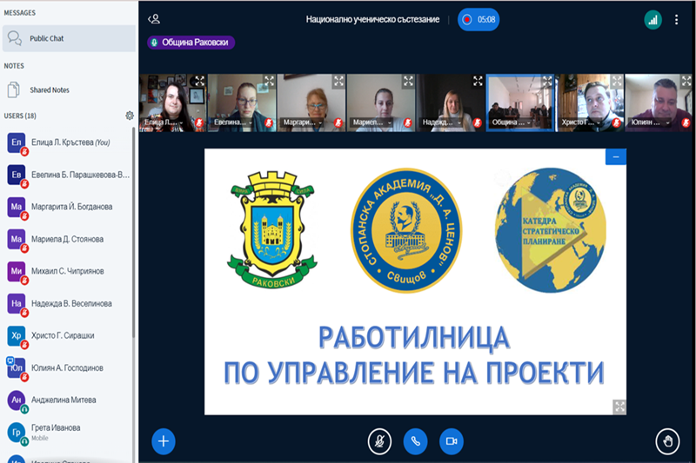Open the three-dot options menu
Image resolution: width=696 pixels, height=463 pixels.
point(676,20)
